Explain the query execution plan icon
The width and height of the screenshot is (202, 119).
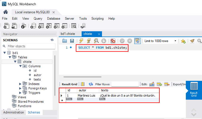tap(96, 41)
